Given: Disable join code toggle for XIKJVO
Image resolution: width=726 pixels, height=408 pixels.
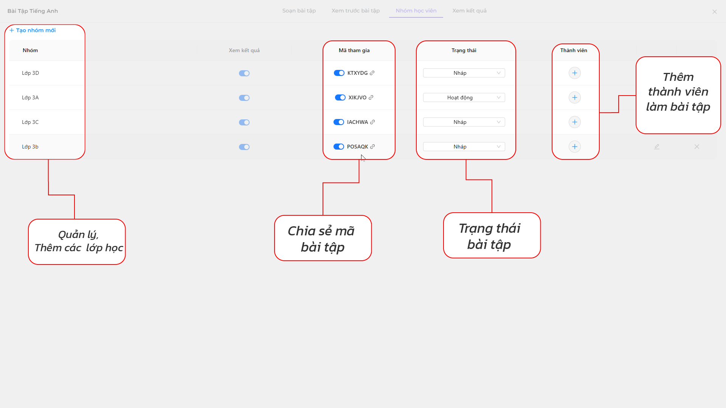Looking at the screenshot, I should click(x=340, y=97).
